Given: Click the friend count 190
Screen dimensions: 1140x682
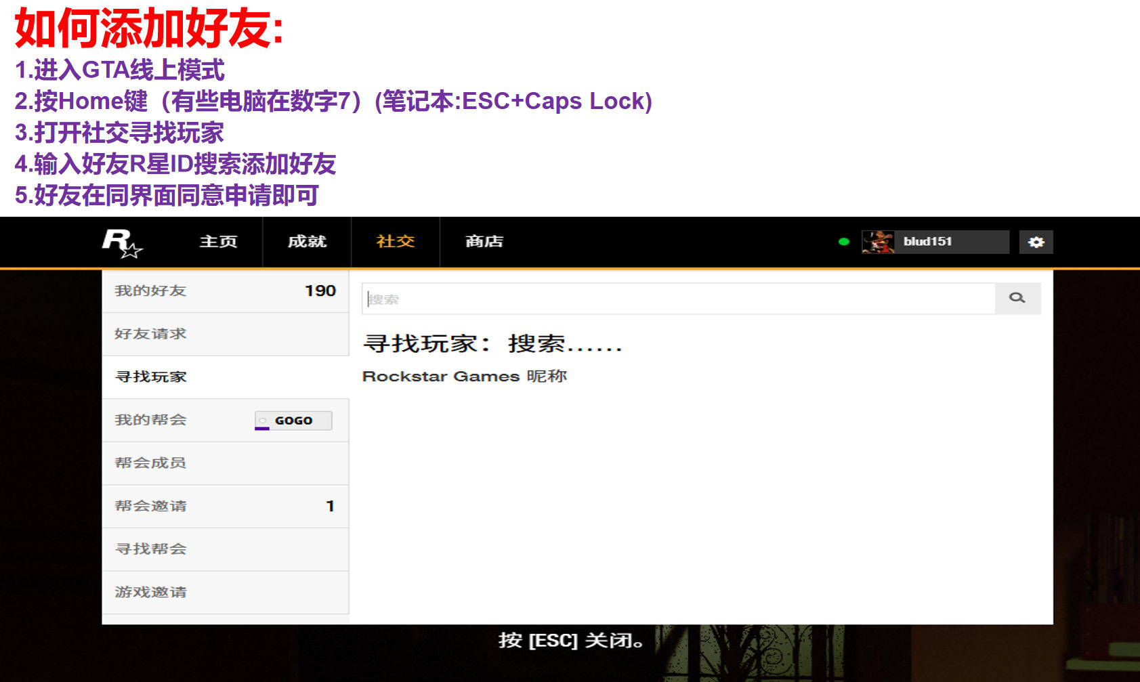Looking at the screenshot, I should tap(320, 291).
